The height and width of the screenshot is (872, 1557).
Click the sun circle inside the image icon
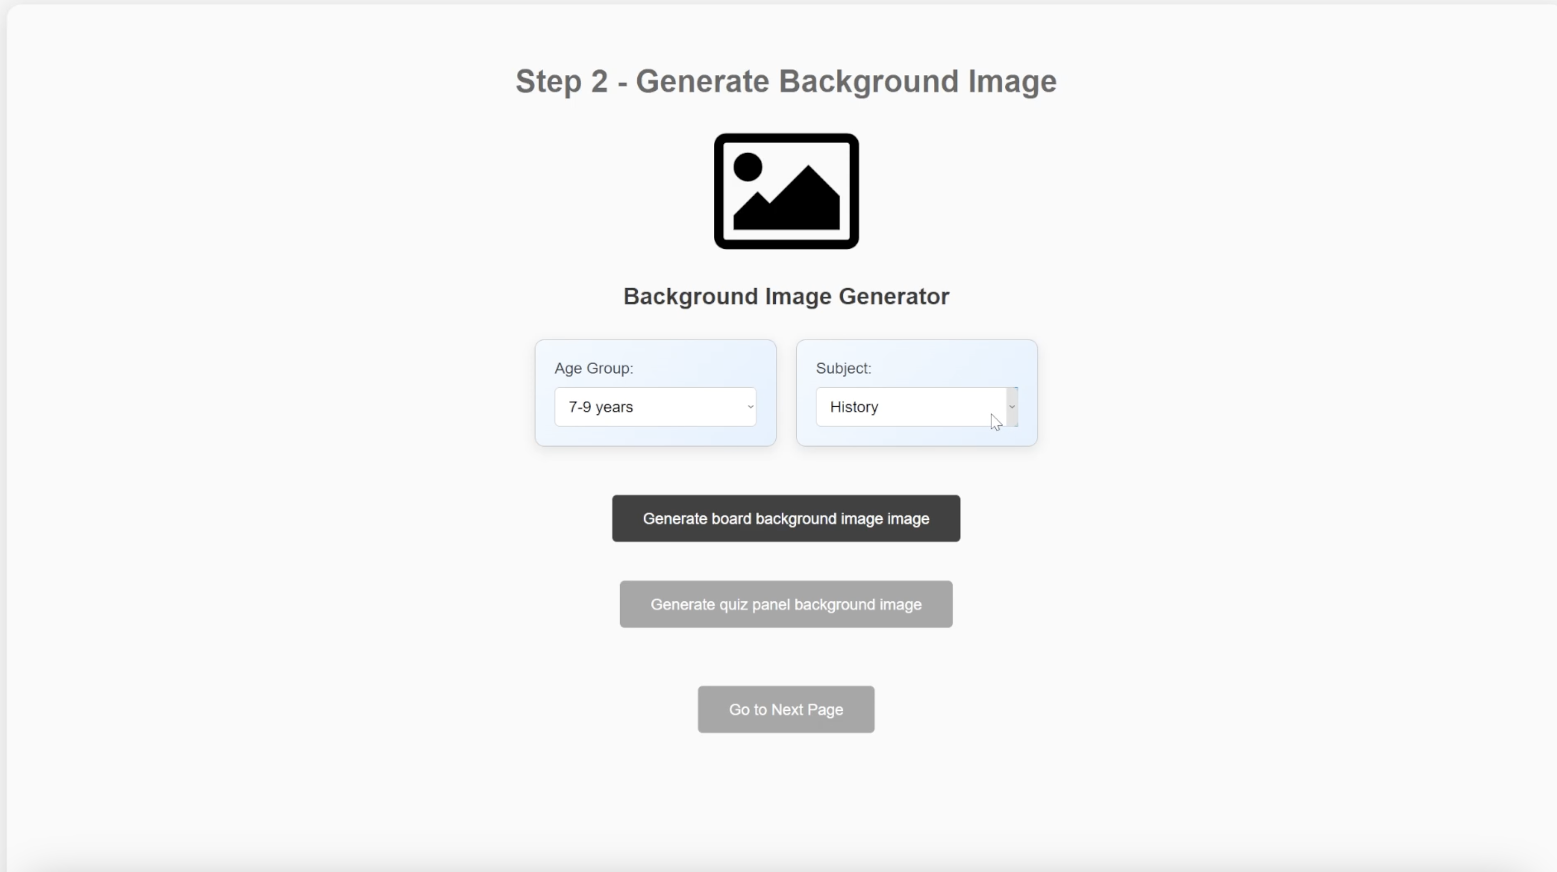748,167
